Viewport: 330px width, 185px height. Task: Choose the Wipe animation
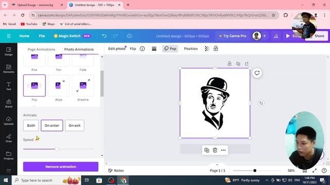(59, 86)
